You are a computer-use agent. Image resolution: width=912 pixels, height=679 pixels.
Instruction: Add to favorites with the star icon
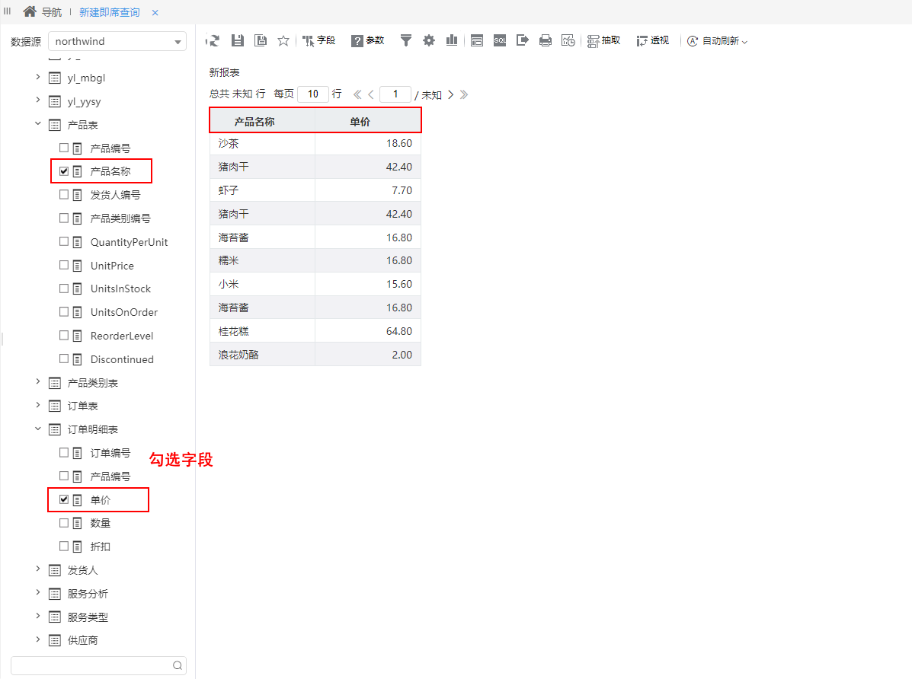(x=283, y=40)
